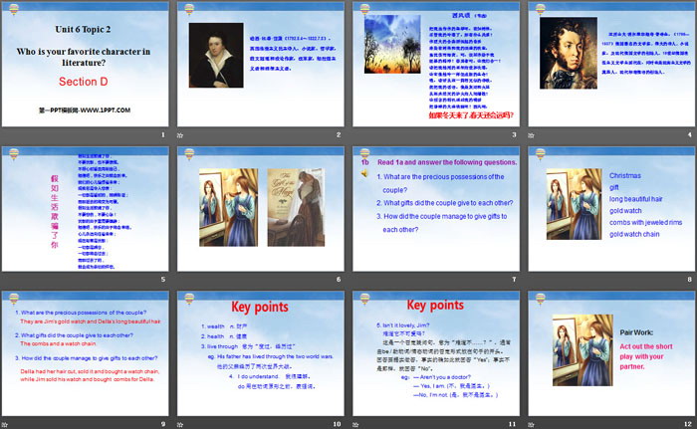Click the 'Key points' title on slide 11
The height and width of the screenshot is (429, 697).
coord(435,305)
